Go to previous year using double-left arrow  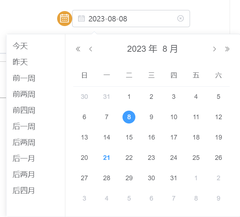[78, 49]
